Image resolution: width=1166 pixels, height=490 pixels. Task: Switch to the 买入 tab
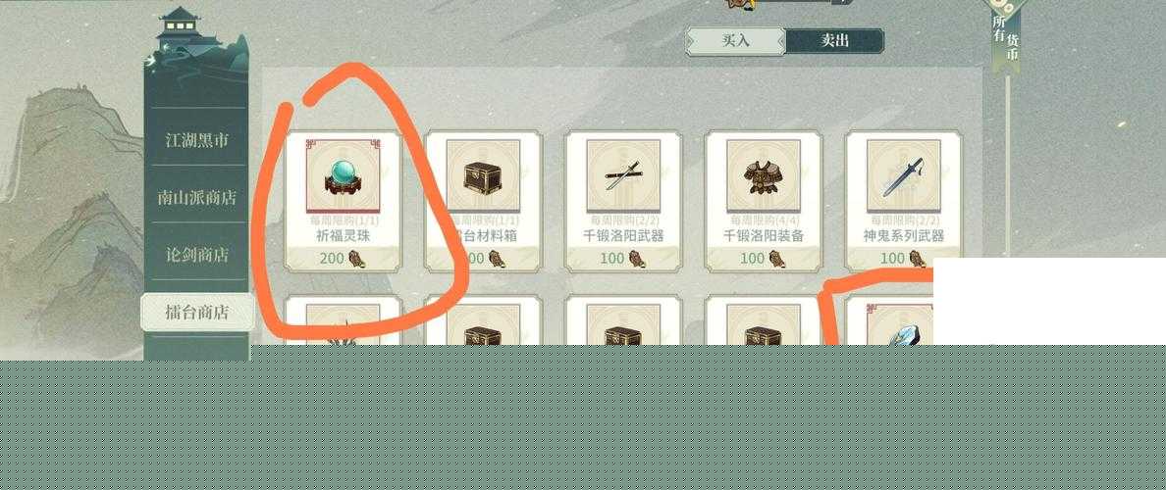tap(735, 41)
